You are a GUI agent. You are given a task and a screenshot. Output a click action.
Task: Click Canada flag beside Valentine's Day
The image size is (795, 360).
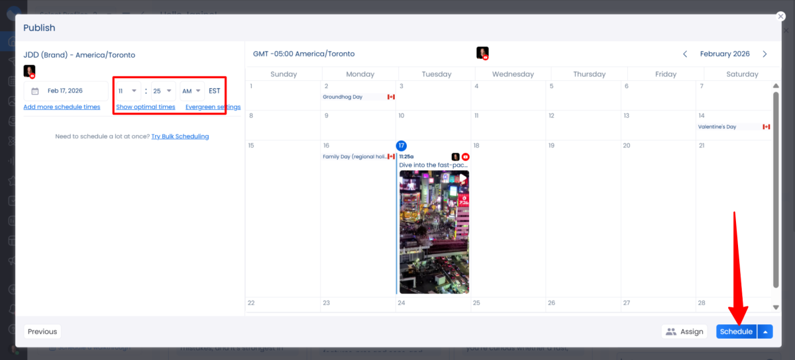coord(767,127)
